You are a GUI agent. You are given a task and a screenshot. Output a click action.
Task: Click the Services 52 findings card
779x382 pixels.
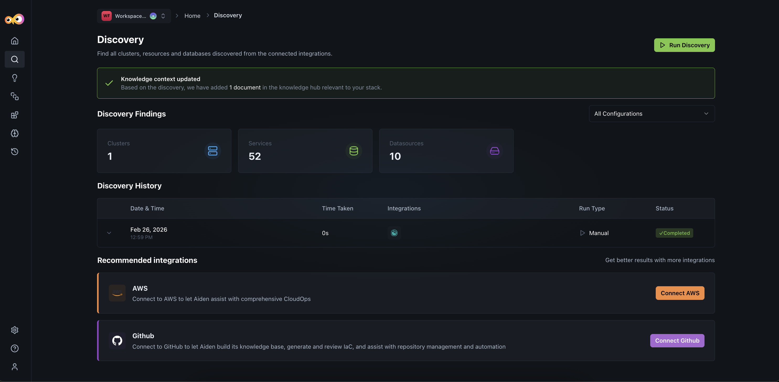(x=305, y=151)
